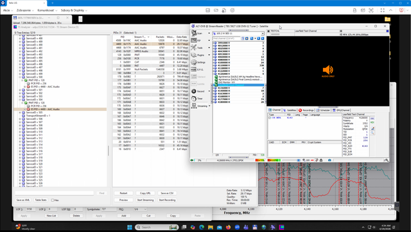Open the Komunikovať menu
Screen dimensions: 411x232
pos(47,10)
